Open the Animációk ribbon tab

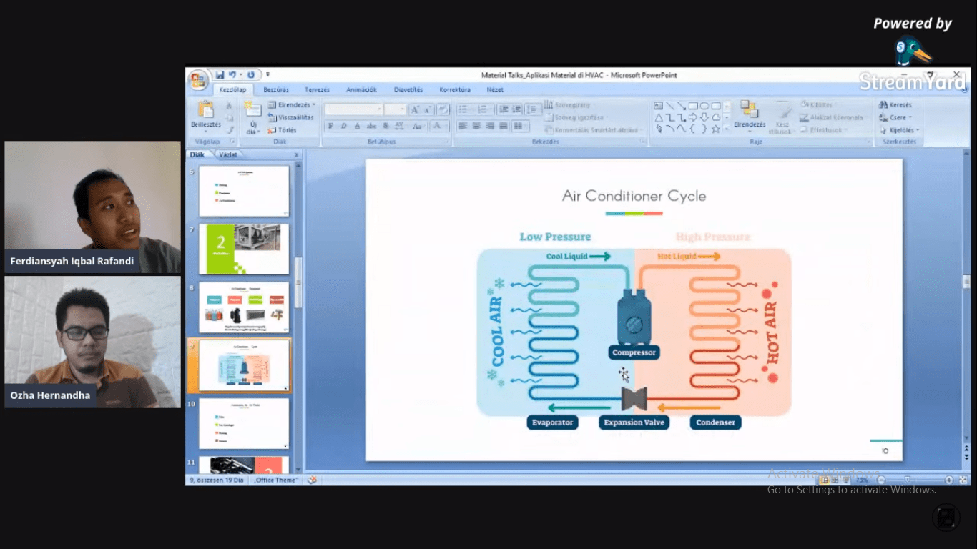tap(361, 90)
